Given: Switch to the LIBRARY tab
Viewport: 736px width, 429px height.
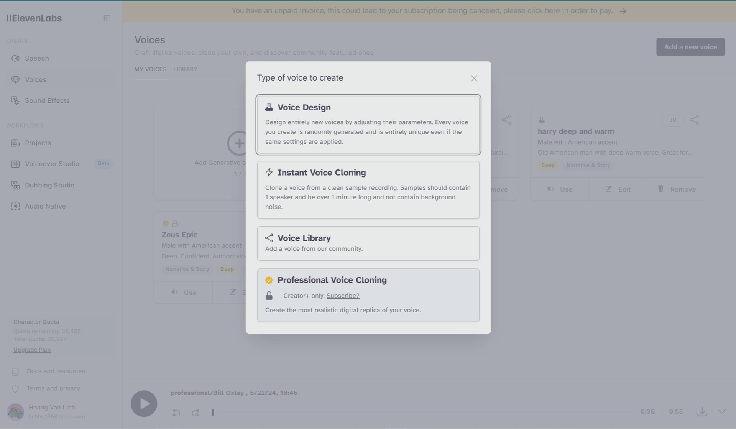Looking at the screenshot, I should (185, 69).
